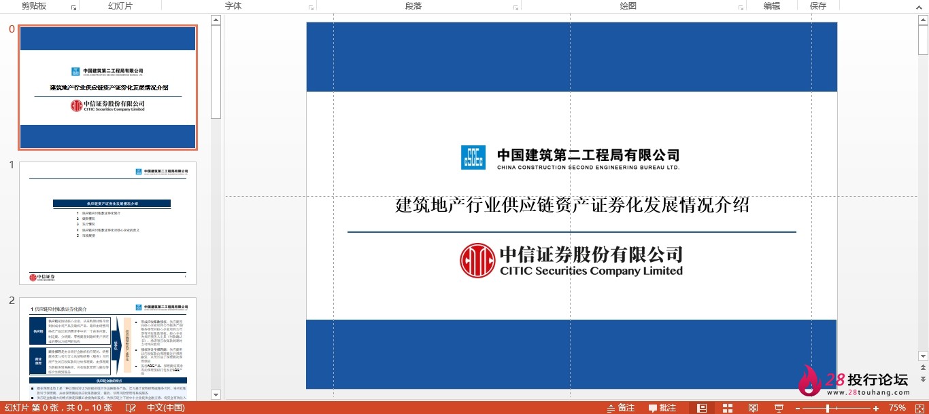Select the 中信证券股份有限公司 logo on slide
The width and height of the screenshot is (929, 414).
pyautogui.click(x=571, y=261)
